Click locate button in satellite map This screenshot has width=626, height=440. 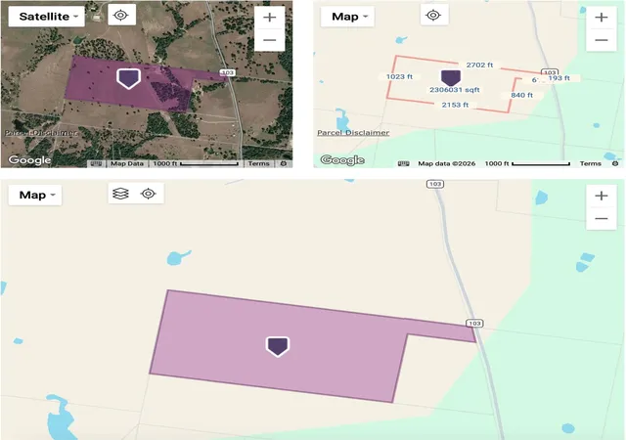click(120, 16)
